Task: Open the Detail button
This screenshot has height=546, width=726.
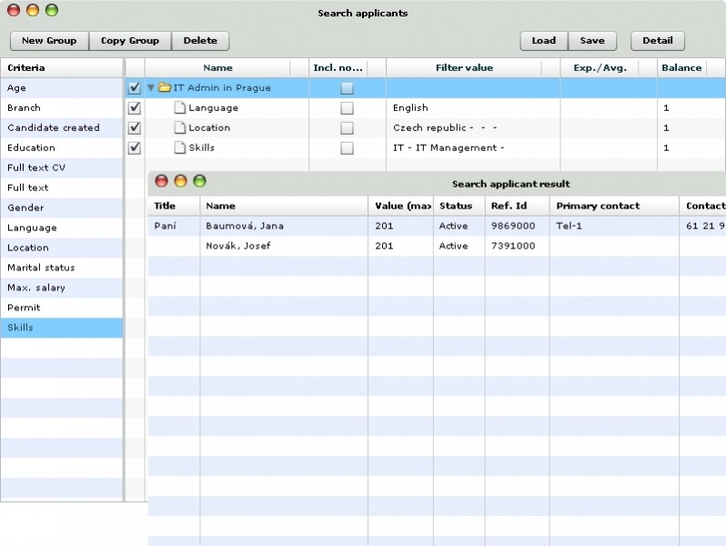Action: [x=658, y=41]
